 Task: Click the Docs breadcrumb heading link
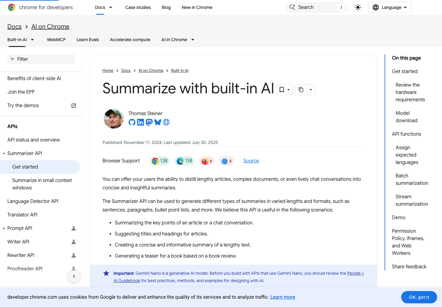click(x=14, y=26)
